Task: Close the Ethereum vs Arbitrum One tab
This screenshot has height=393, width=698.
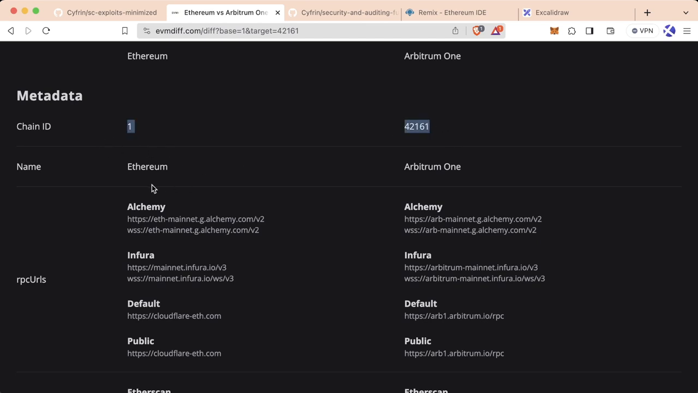Action: click(277, 13)
